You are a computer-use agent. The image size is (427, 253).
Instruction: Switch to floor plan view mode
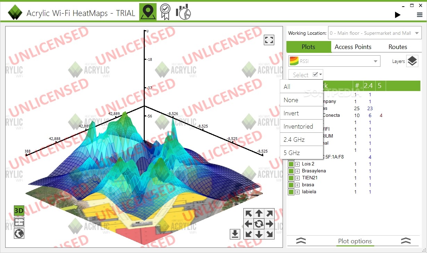click(19, 222)
